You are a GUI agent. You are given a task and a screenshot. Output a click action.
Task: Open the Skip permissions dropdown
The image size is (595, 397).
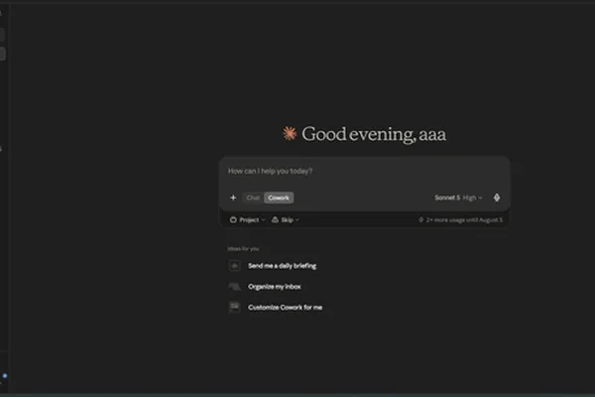(286, 219)
